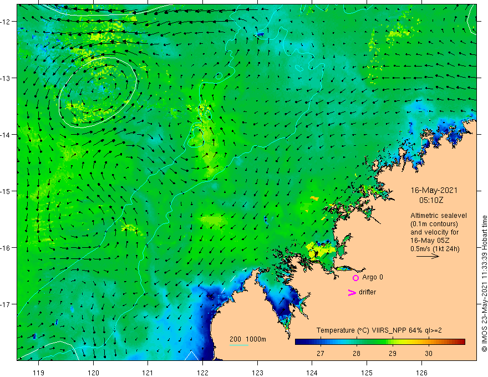Click the 119 longitude axis label
The image size is (488, 377).
coord(38,373)
